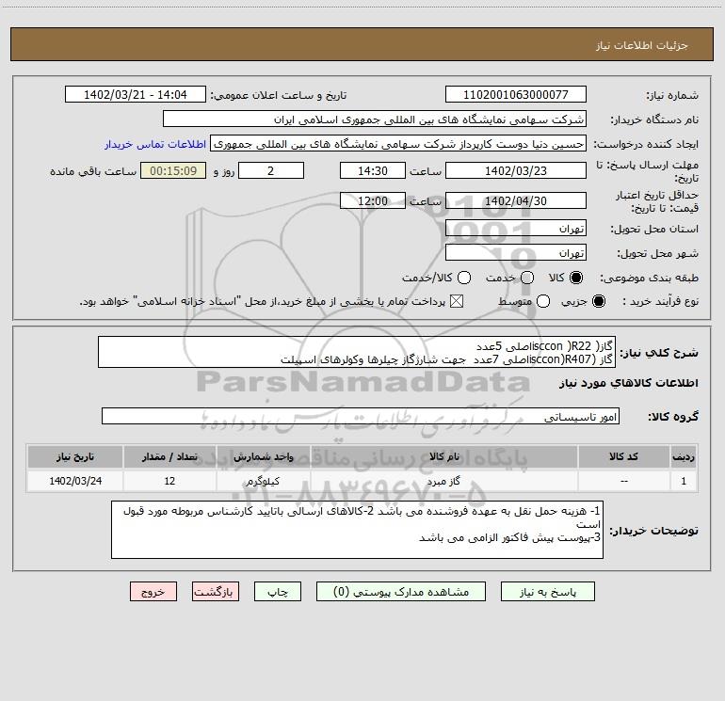Click the چاپ print button
Screen dimensions: 725x701
click(x=278, y=592)
